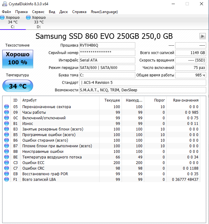Click the blue status orb for drive D:
The width and height of the screenshot is (209, 224).
click(x=28, y=17)
